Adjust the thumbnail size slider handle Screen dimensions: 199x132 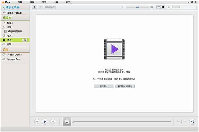click(137, 7)
